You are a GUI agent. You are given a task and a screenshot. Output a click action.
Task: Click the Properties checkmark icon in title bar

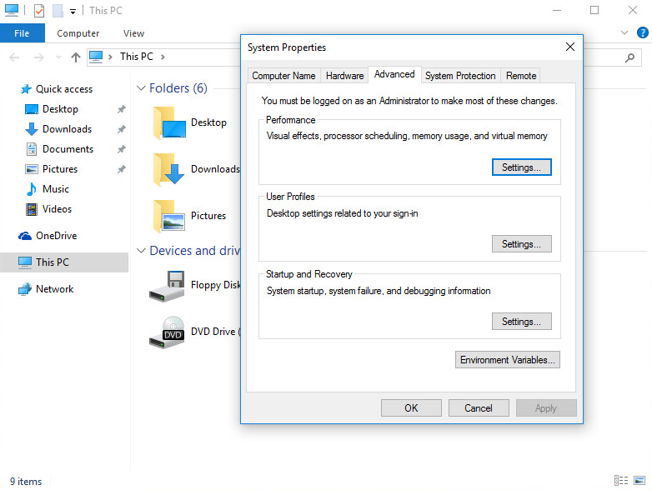[x=38, y=11]
